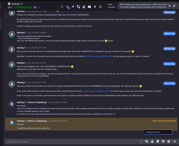The width and height of the screenshot is (179, 146).
Task: Click the translate icon in the message bar
Action: pos(147,141)
